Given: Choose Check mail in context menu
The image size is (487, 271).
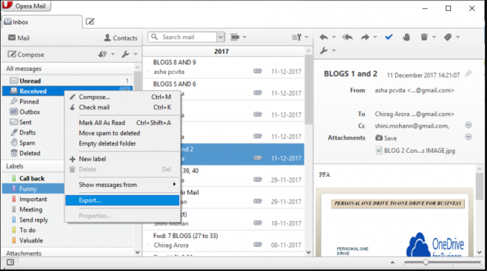Looking at the screenshot, I should [x=122, y=107].
